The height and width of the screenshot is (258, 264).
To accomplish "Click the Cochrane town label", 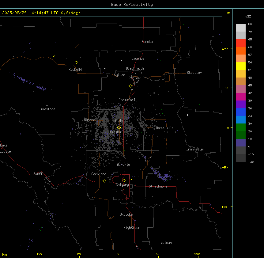I will coord(99,174).
